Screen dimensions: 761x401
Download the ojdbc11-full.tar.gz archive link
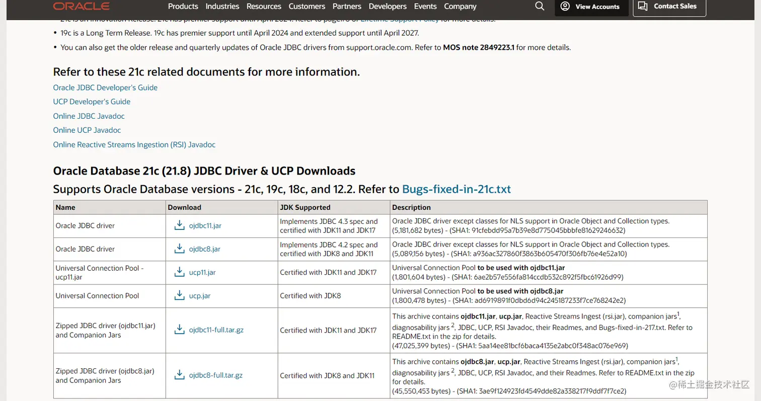coord(216,330)
